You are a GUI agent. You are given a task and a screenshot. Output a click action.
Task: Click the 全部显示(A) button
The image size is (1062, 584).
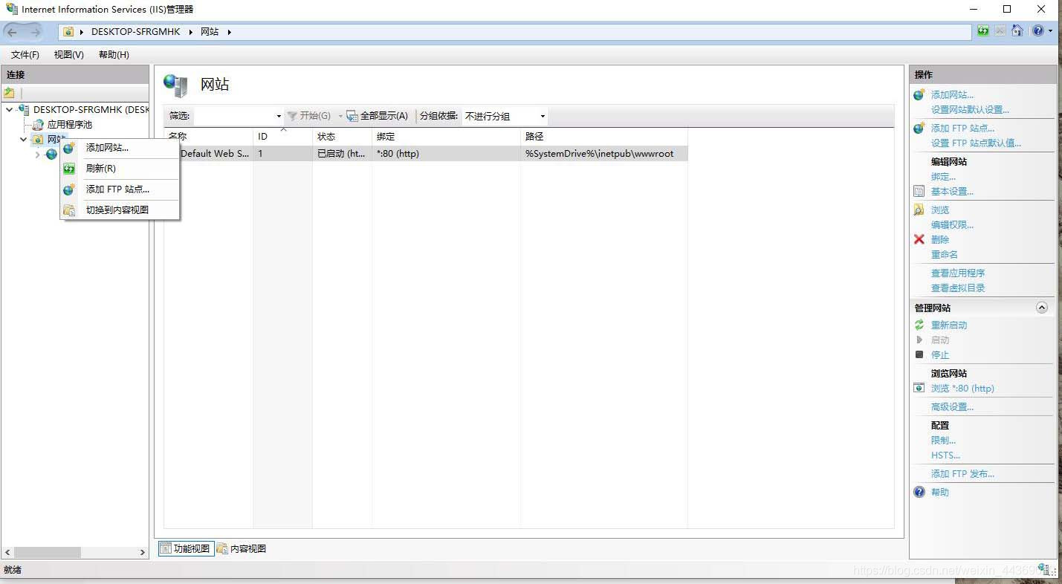pyautogui.click(x=378, y=116)
